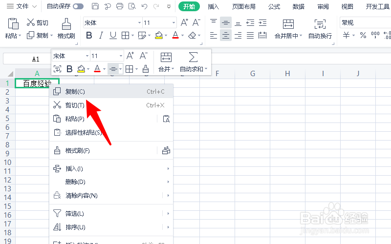
Task: Toggle the 自动保存 auto-save switch
Action: [78, 6]
